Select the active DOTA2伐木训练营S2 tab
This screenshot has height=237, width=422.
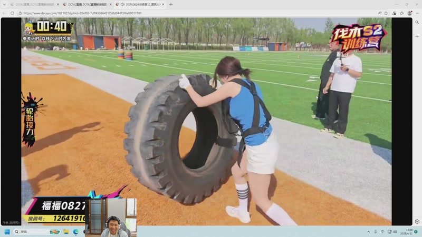click(140, 4)
